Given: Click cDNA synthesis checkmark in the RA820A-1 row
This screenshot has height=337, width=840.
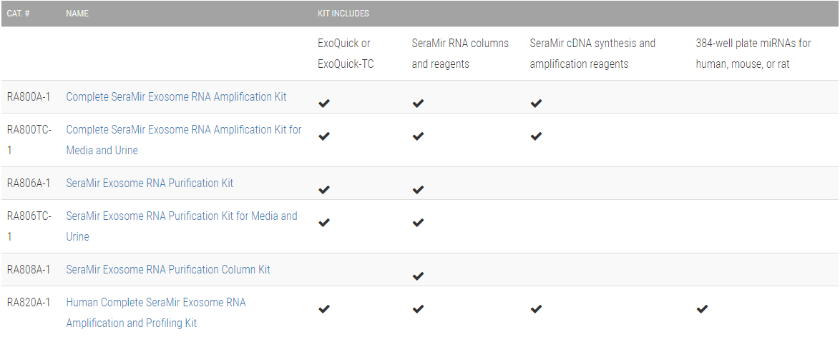Looking at the screenshot, I should click(x=536, y=308).
